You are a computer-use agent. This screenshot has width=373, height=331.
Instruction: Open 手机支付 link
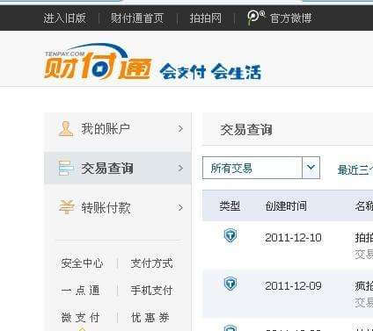pyautogui.click(x=151, y=291)
